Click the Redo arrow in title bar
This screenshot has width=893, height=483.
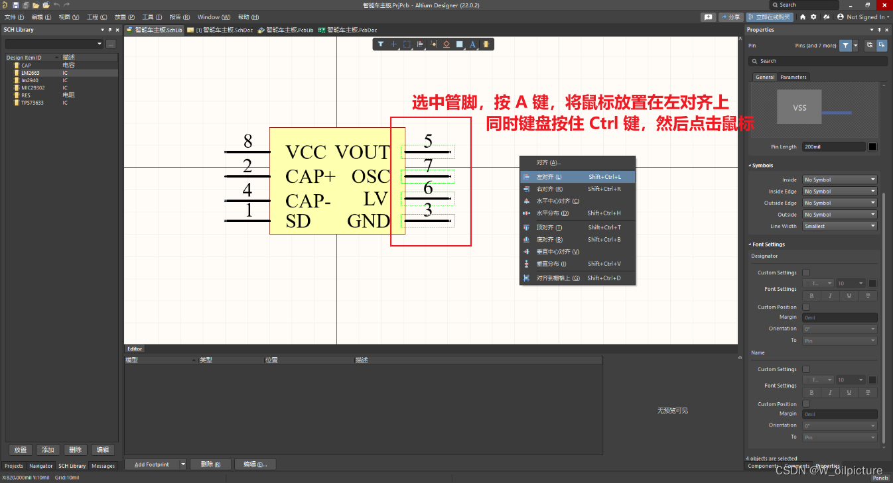66,5
